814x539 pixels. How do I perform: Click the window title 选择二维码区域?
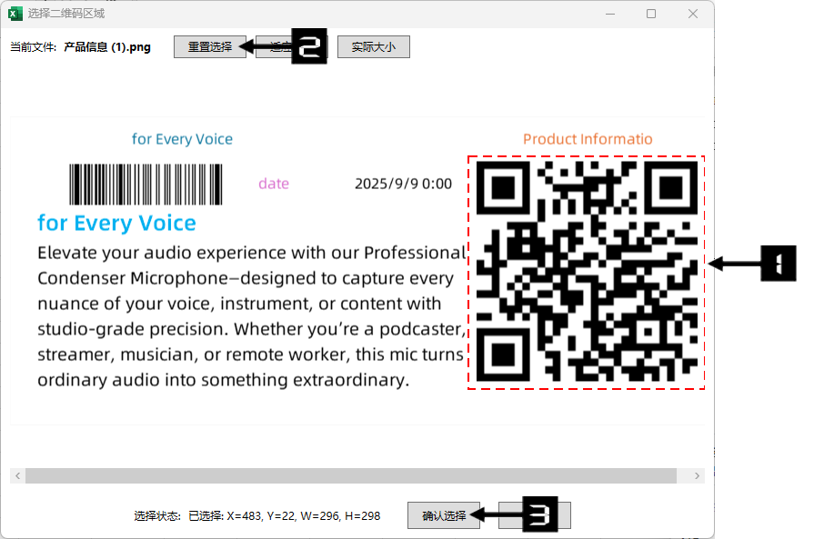pyautogui.click(x=66, y=14)
